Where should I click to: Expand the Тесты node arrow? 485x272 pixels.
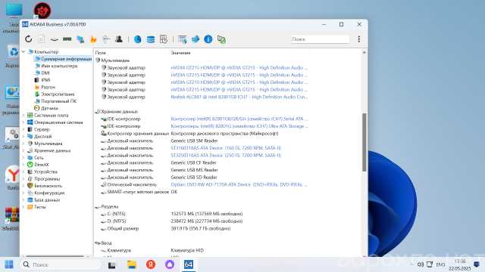tap(23, 207)
